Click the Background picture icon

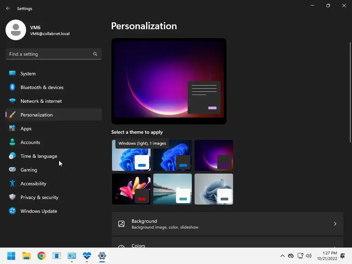point(121,224)
